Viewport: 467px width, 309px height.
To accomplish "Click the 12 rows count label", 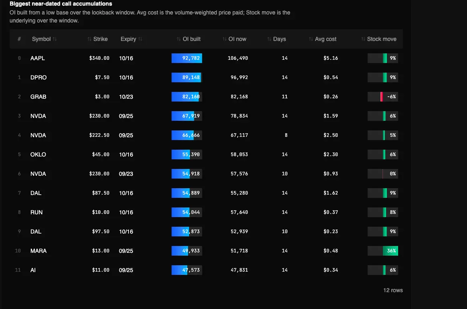I will 393,291.
